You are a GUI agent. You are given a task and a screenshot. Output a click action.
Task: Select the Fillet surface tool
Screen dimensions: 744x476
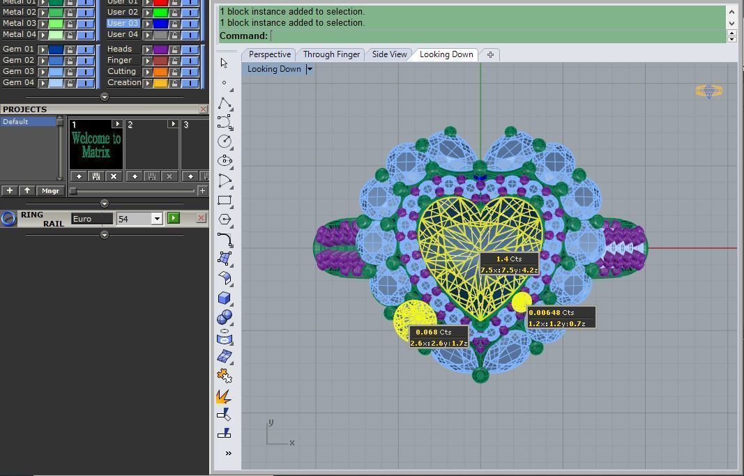[x=225, y=278]
